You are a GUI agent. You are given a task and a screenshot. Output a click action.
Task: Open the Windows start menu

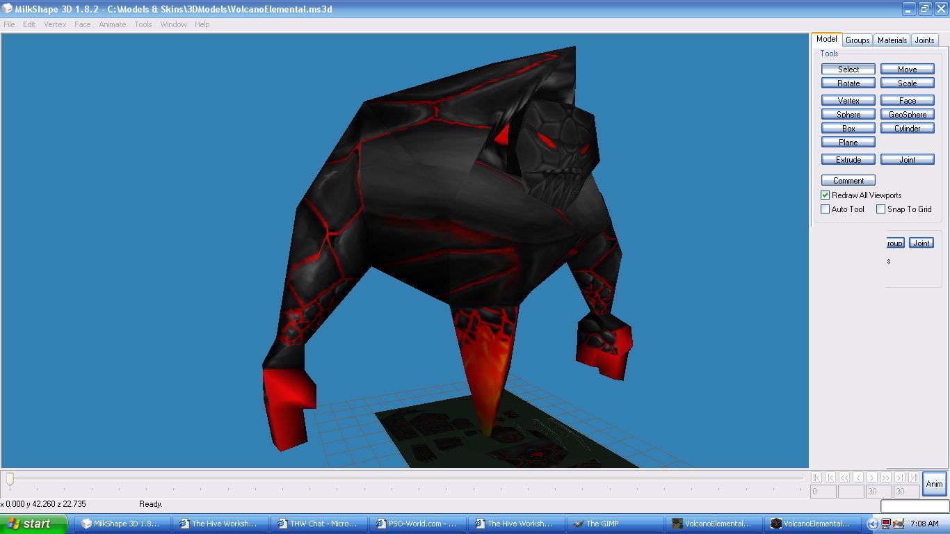pos(34,524)
